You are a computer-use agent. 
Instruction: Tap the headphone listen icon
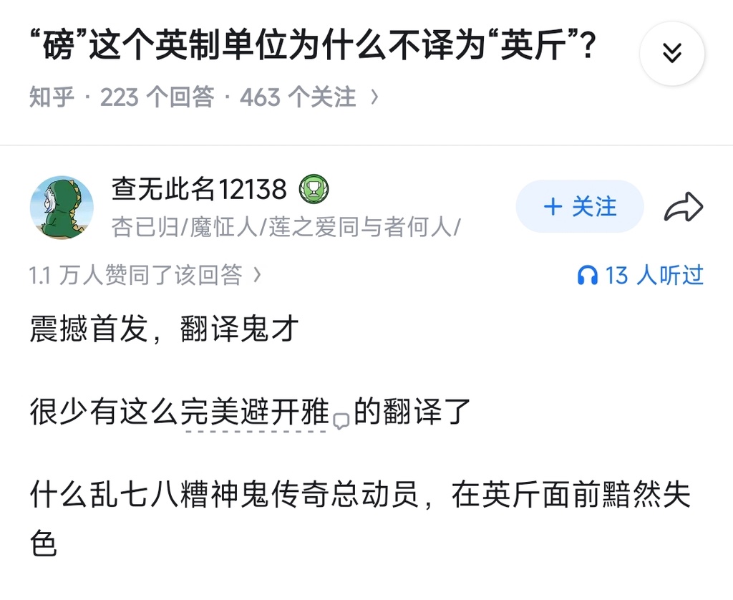(587, 276)
